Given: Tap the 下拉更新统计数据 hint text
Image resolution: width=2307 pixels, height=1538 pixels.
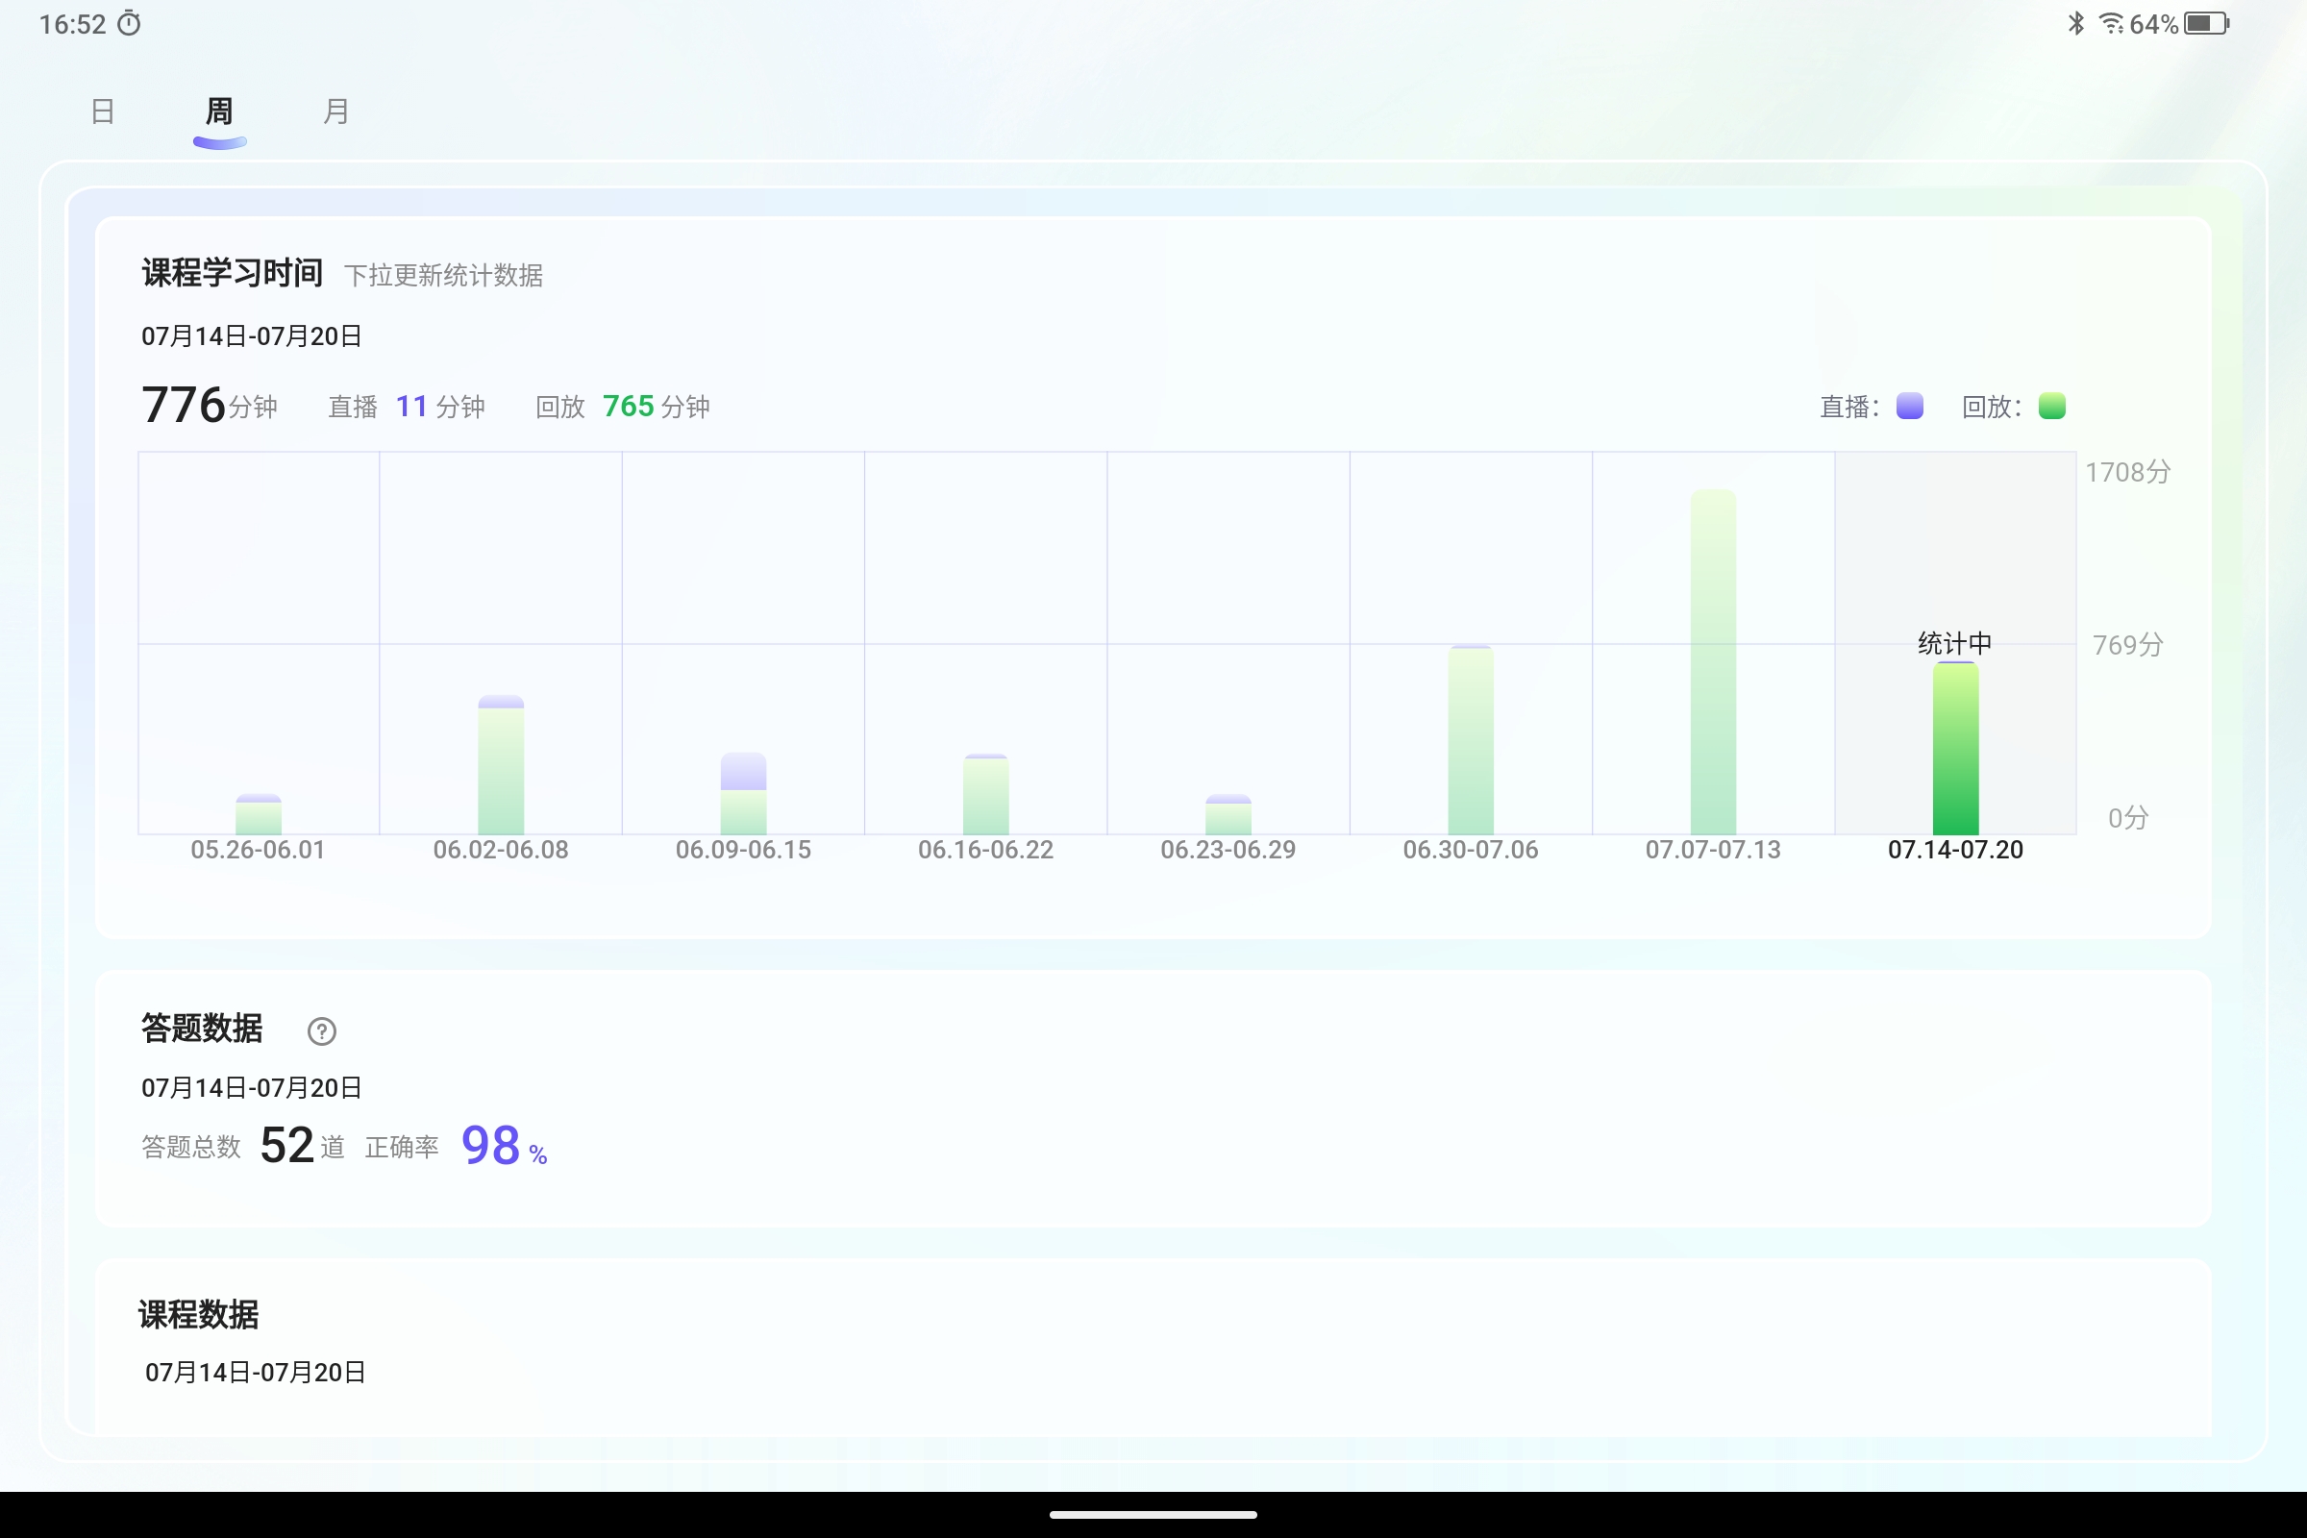Looking at the screenshot, I should click(x=443, y=275).
